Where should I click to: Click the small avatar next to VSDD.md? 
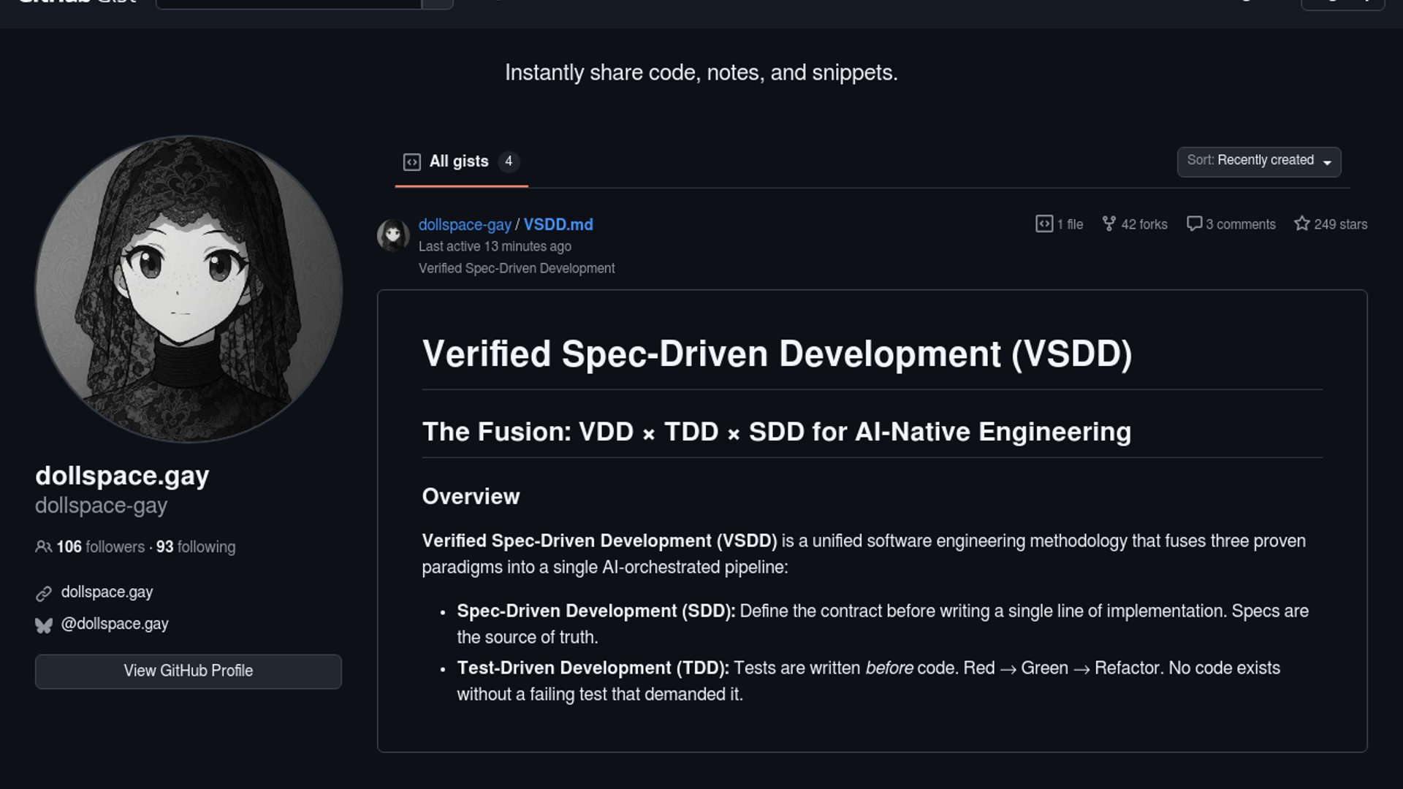coord(393,235)
